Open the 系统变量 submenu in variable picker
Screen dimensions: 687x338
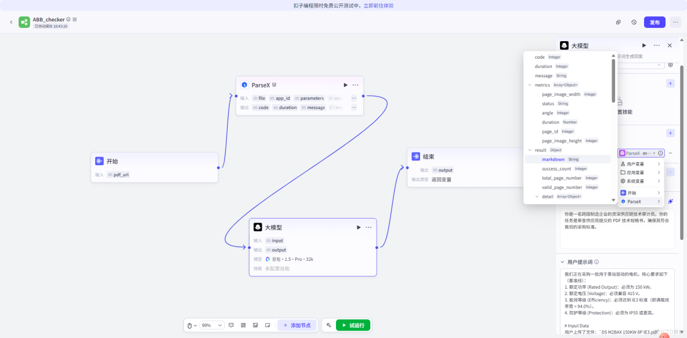click(637, 181)
